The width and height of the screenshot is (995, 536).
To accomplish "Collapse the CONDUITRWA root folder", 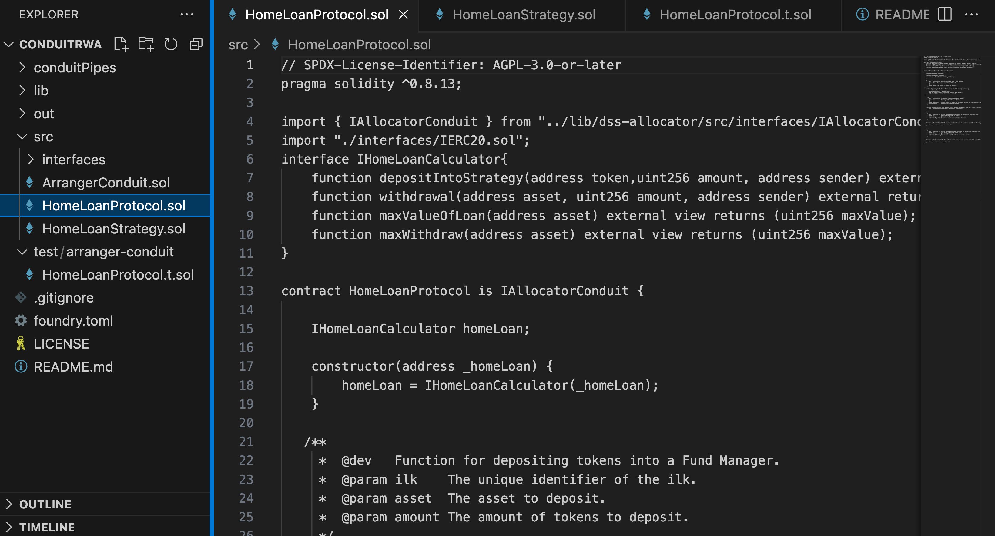I will tap(8, 45).
